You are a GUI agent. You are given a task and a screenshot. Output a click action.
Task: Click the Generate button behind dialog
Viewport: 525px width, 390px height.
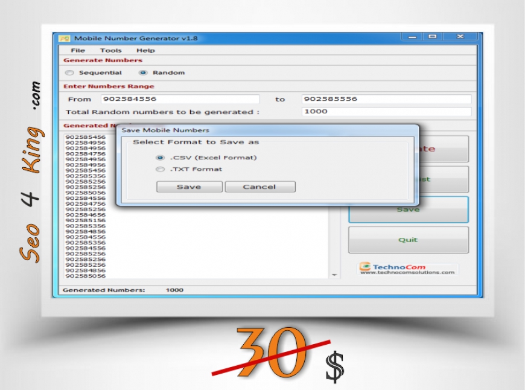pos(444,149)
